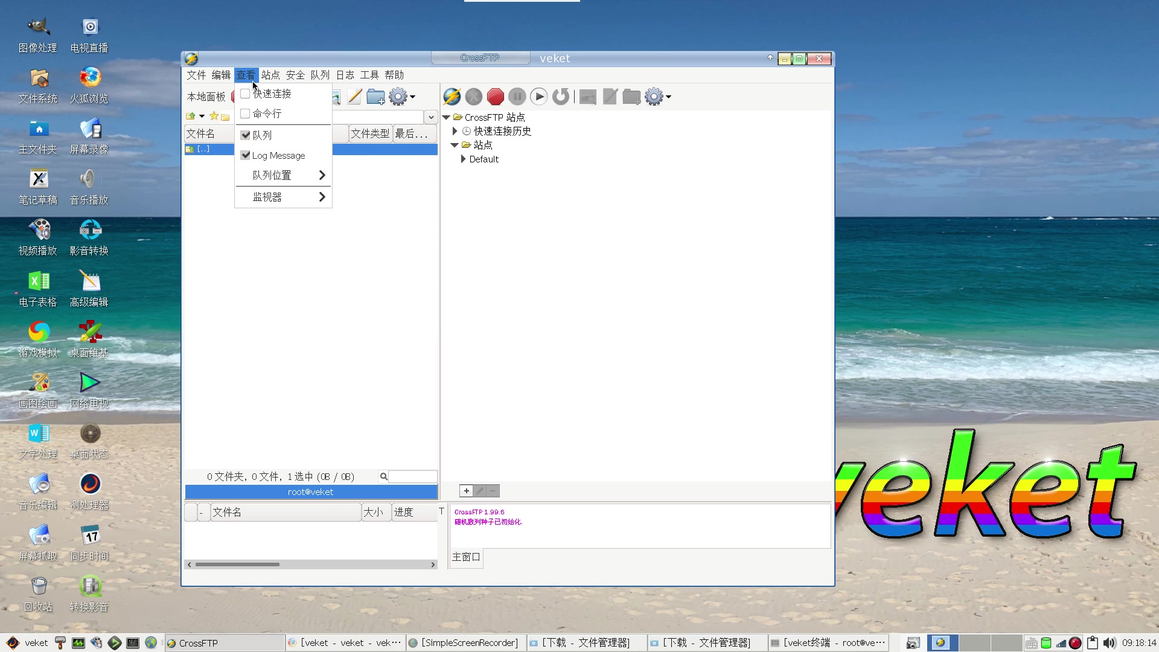Viewport: 1159px width, 652px height.
Task: Click the gray pause transfer icon
Action: click(x=517, y=97)
